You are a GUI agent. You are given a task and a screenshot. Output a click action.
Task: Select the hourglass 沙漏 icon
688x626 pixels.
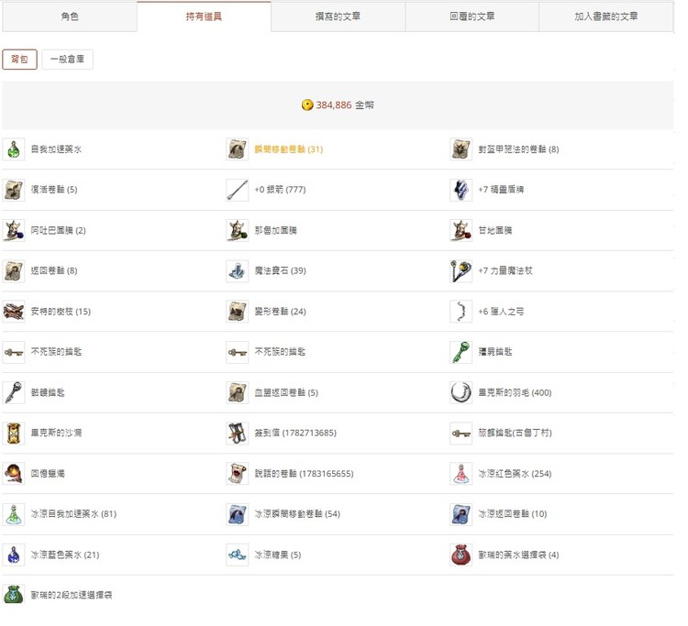[14, 434]
